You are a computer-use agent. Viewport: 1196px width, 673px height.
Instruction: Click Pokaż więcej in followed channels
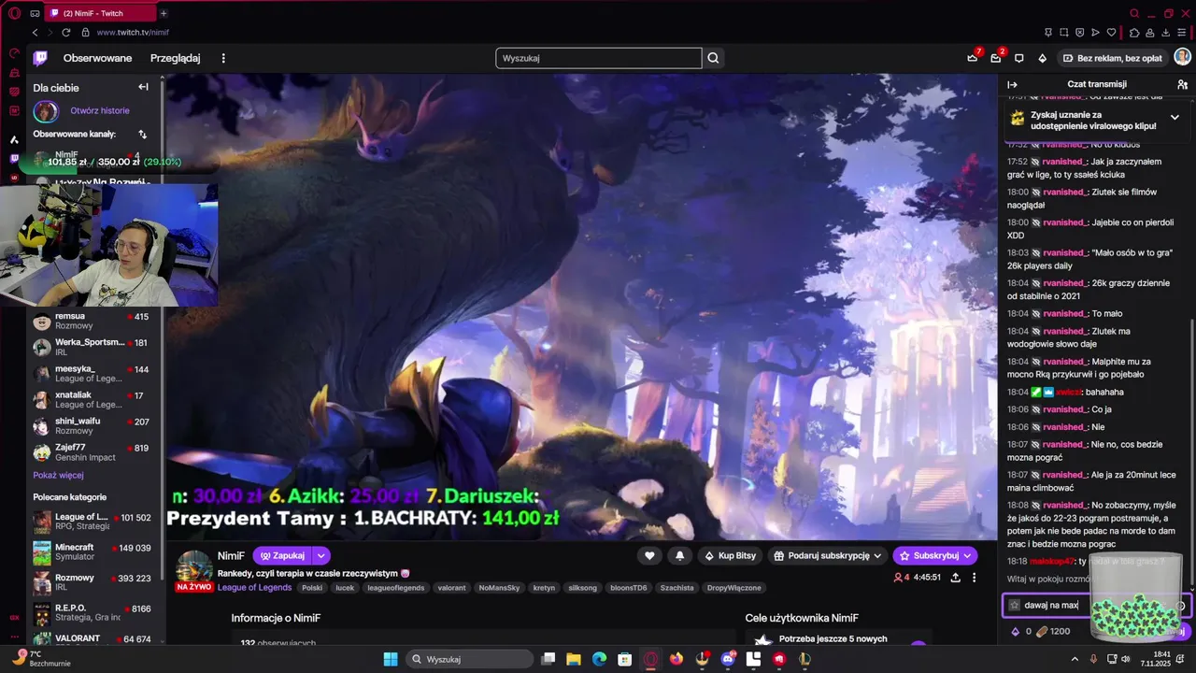[x=58, y=475]
